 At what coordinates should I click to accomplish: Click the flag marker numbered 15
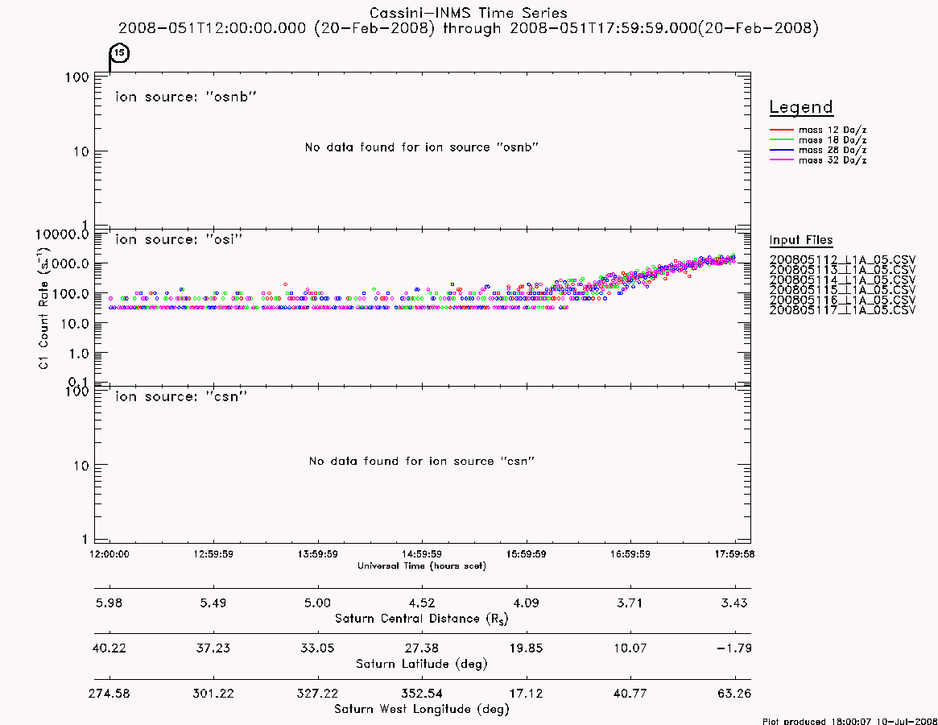tap(120, 53)
